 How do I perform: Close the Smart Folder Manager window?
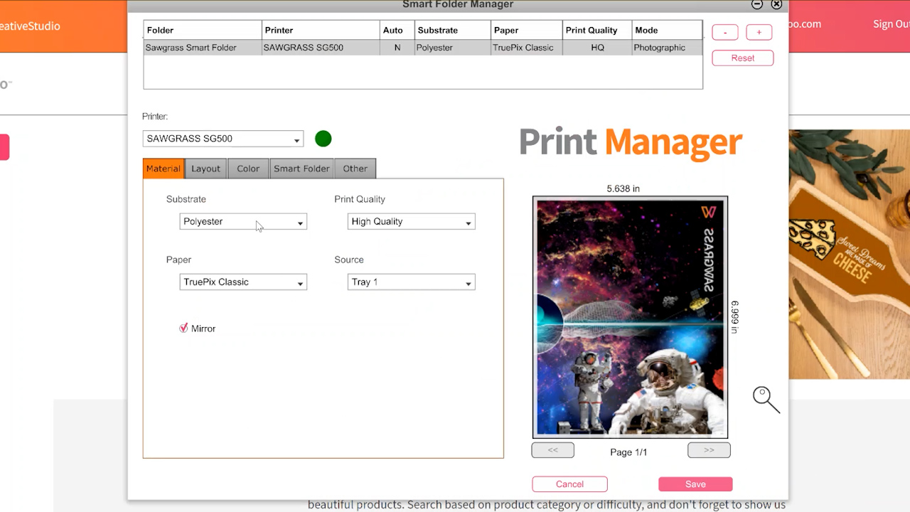coord(776,4)
